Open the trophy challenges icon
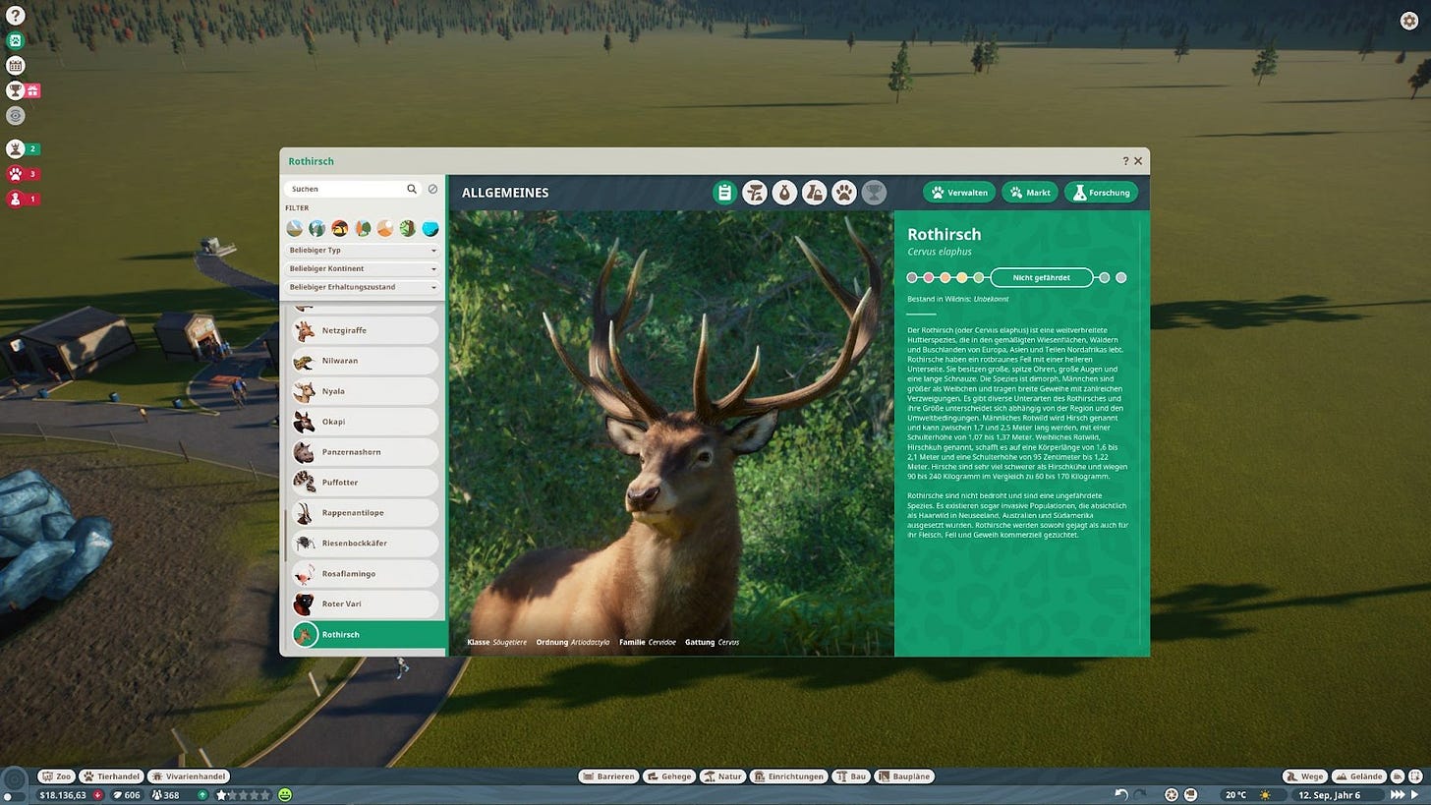Image resolution: width=1431 pixels, height=805 pixels. tap(15, 90)
